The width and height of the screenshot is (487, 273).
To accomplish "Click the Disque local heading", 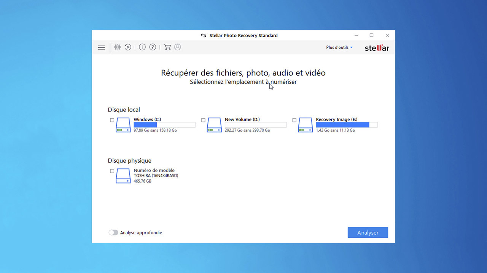I will [124, 110].
